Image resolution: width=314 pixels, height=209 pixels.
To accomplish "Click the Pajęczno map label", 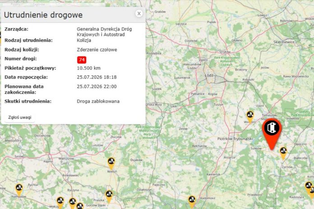I will 159,185.
